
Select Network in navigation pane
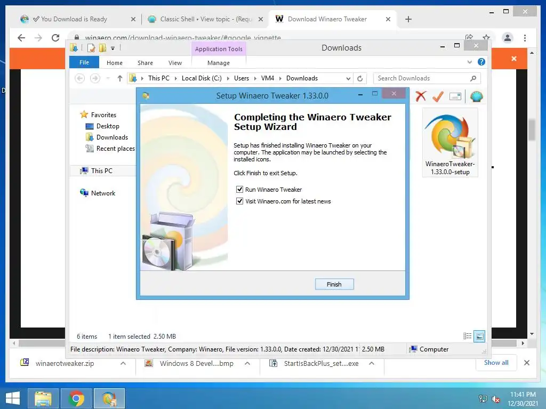[103, 193]
